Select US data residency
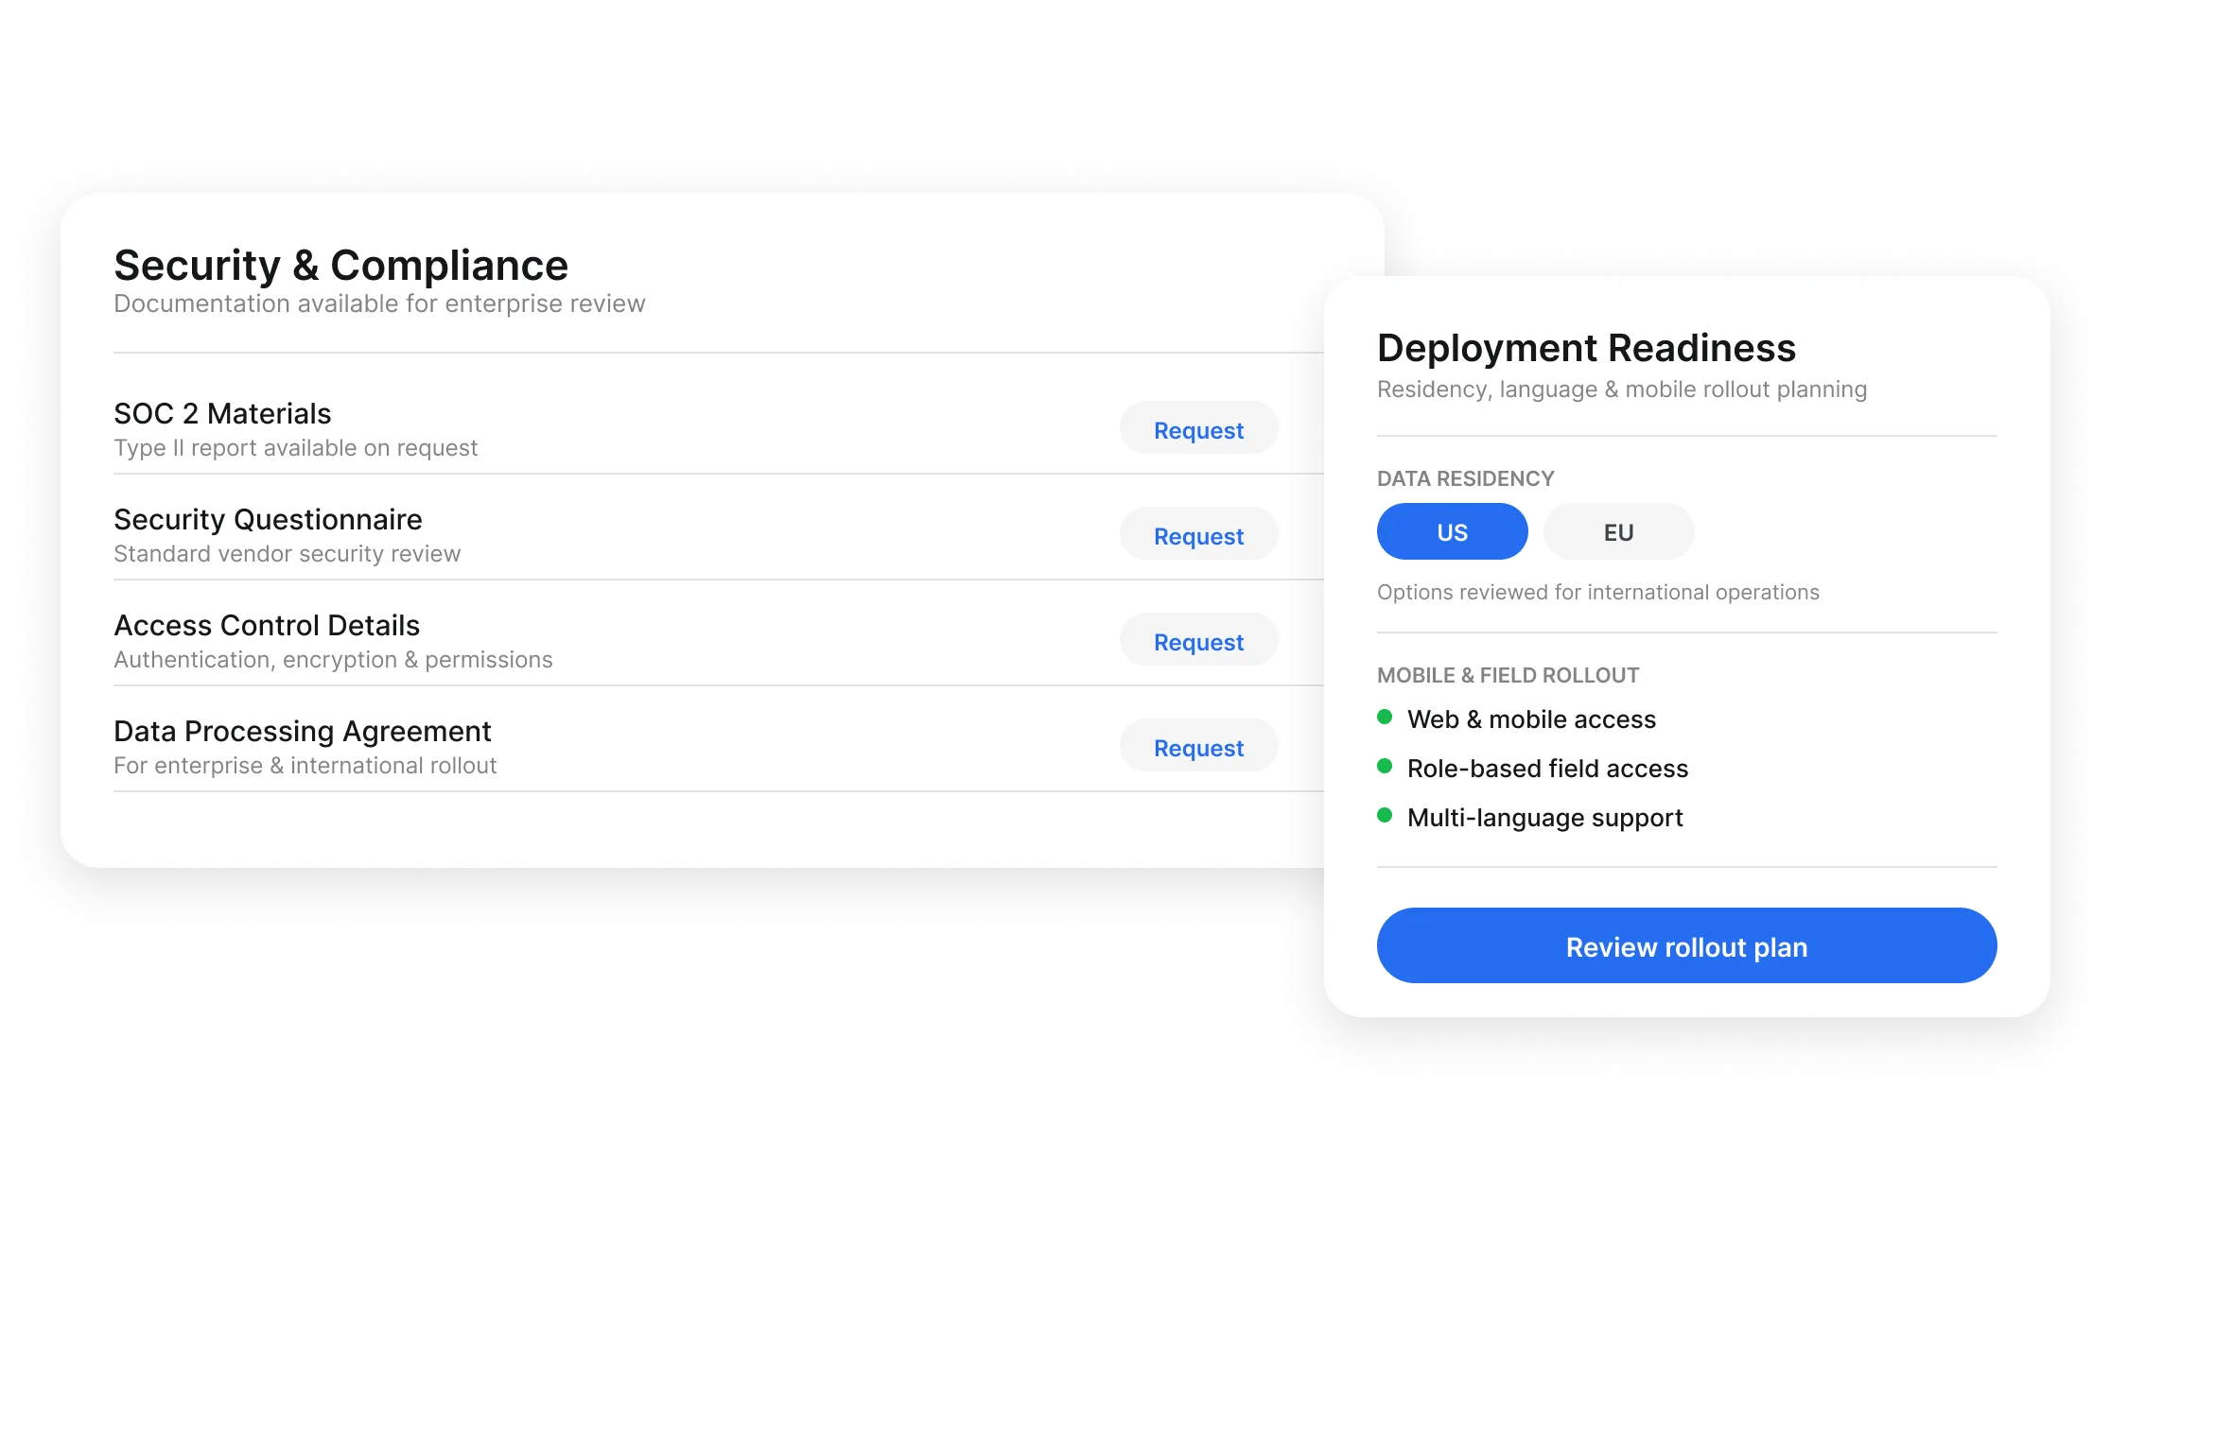This screenshot has height=1437, width=2232. 1452,532
